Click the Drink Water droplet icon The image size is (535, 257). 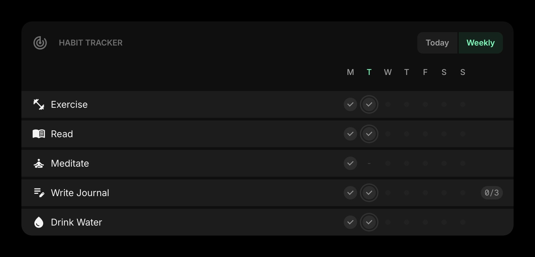pos(39,222)
